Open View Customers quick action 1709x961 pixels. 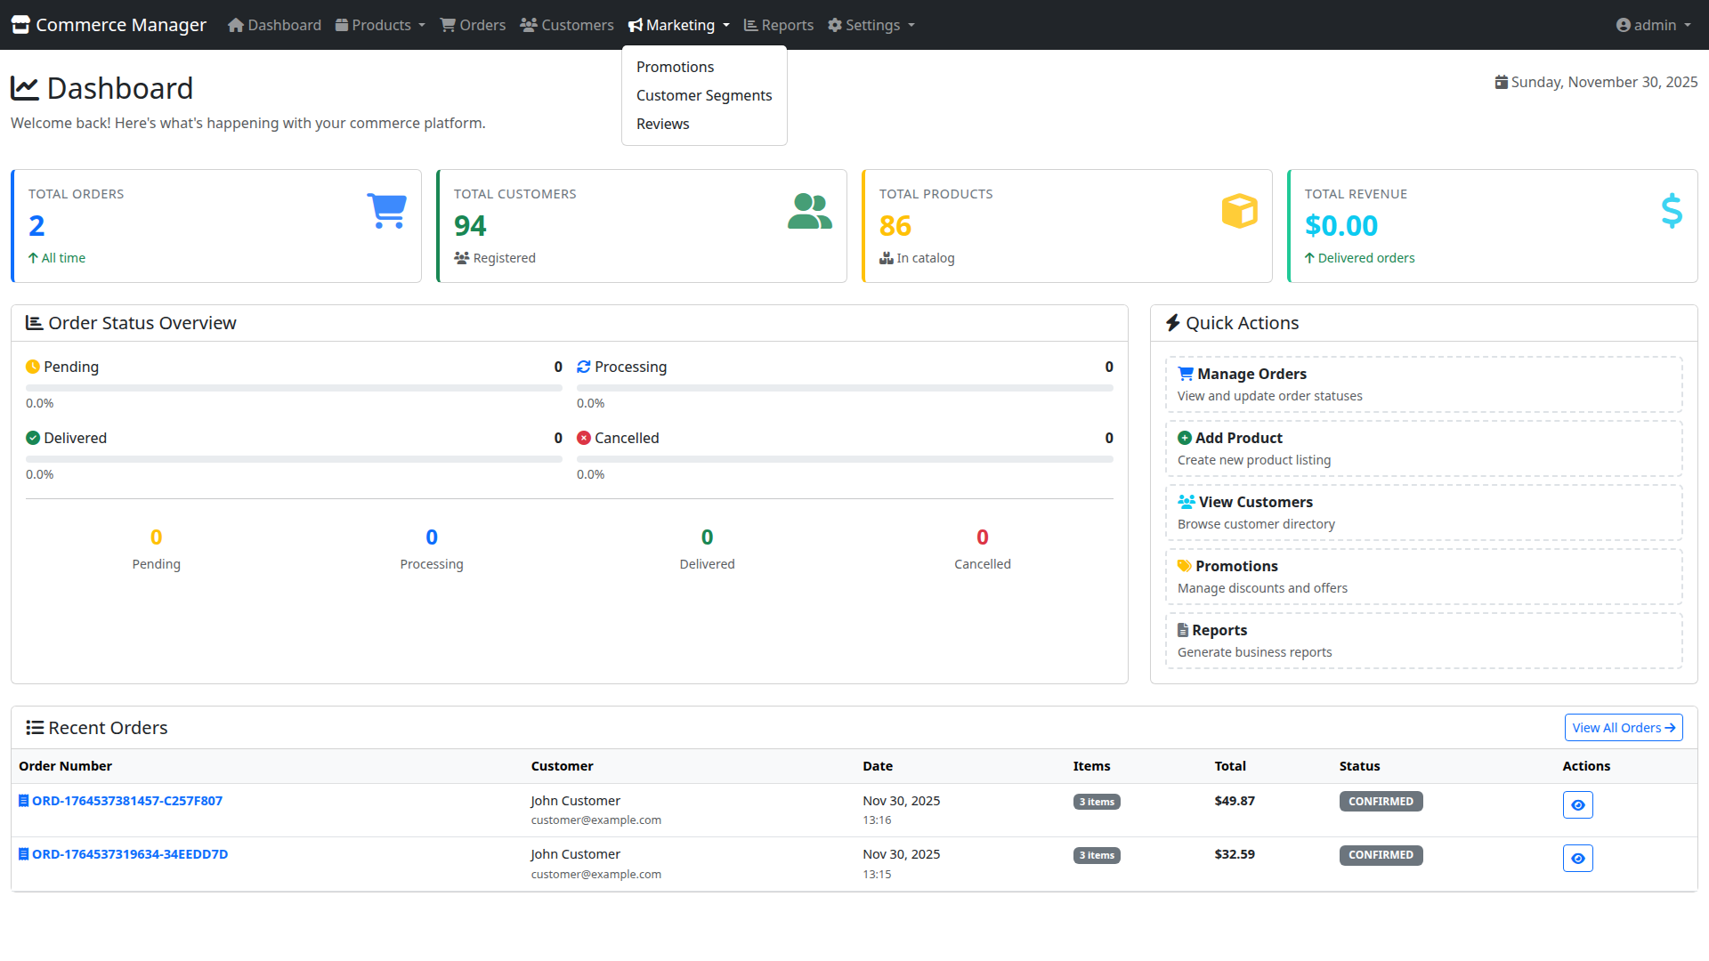click(1422, 513)
